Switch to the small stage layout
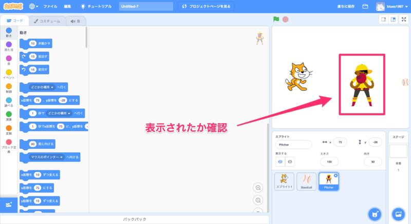This screenshot has width=411, height=224. (383, 19)
